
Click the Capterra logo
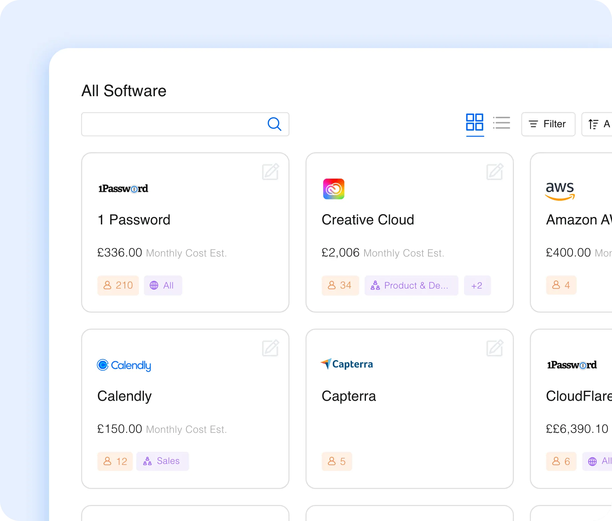(347, 364)
